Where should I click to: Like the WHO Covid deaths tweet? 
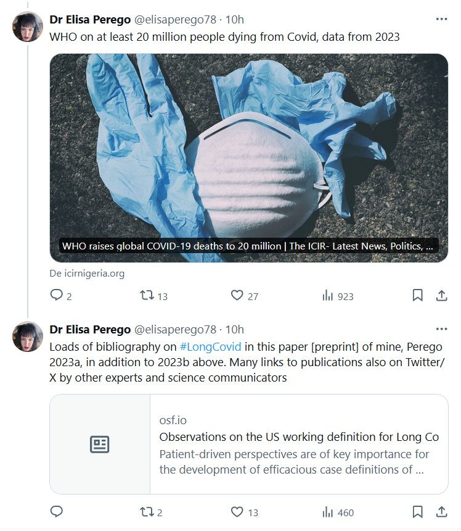click(x=237, y=296)
